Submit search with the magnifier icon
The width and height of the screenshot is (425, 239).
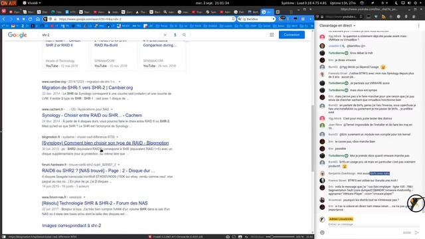(185, 35)
